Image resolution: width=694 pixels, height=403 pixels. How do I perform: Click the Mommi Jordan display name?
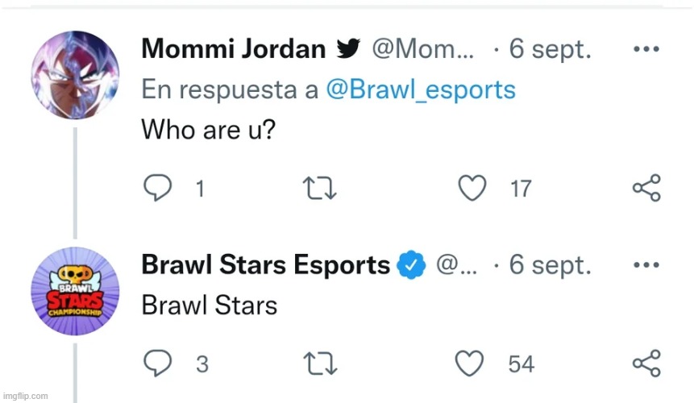234,48
